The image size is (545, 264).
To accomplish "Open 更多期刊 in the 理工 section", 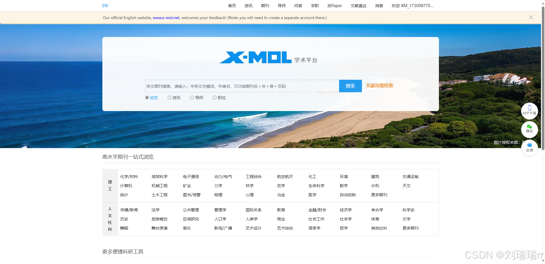I will pyautogui.click(x=379, y=195).
